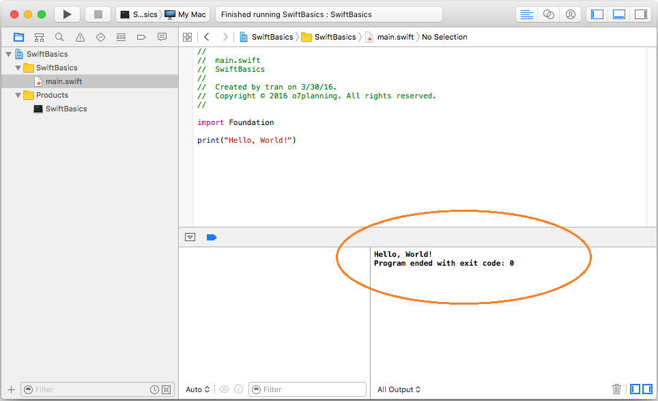658x401 pixels.
Task: Select the SwiftBasics project row
Action: point(89,54)
